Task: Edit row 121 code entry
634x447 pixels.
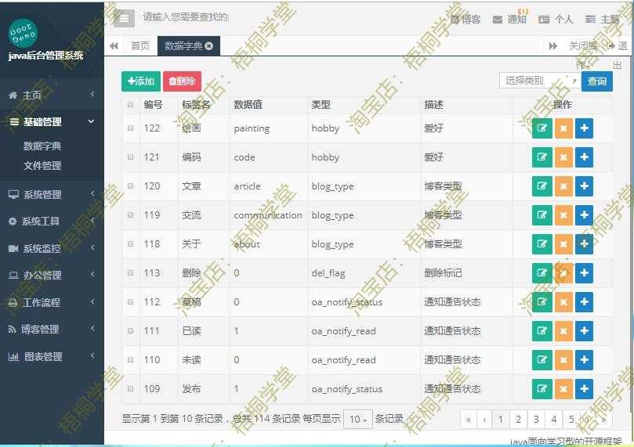Action: (542, 157)
